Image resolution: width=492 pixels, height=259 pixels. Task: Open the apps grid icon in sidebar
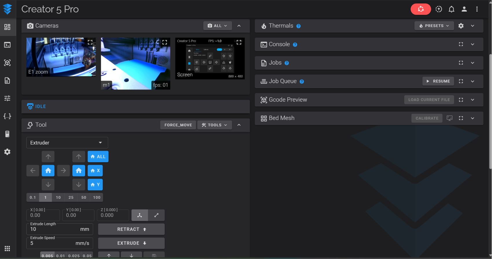[x=7, y=249]
